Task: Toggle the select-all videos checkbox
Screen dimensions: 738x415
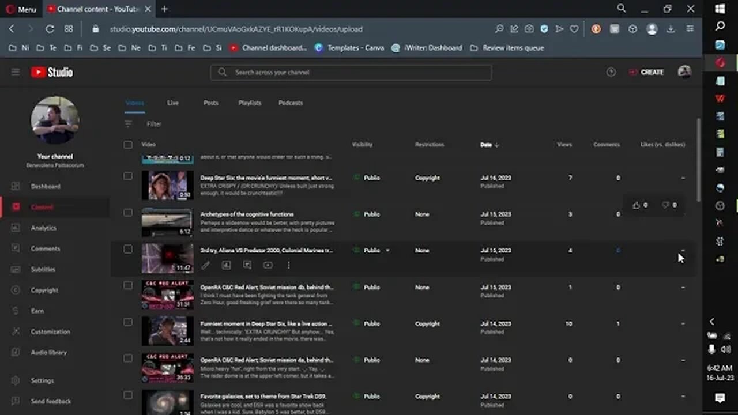Action: click(128, 145)
